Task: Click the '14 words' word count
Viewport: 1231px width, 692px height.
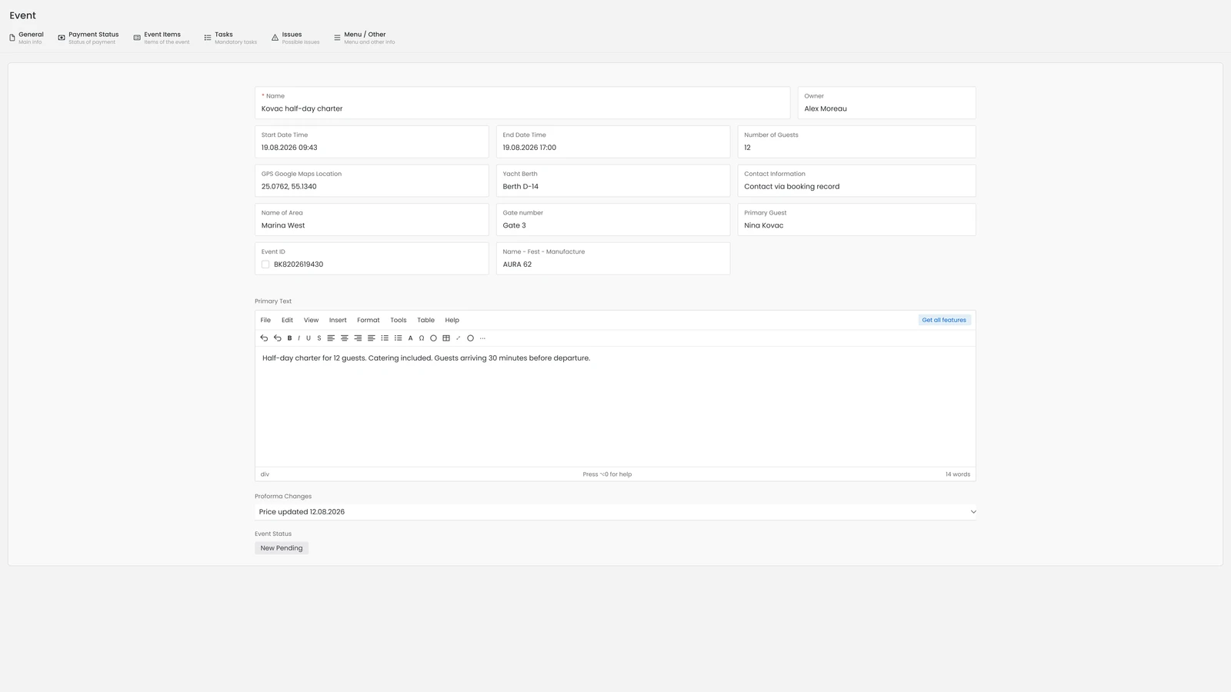Action: tap(958, 474)
